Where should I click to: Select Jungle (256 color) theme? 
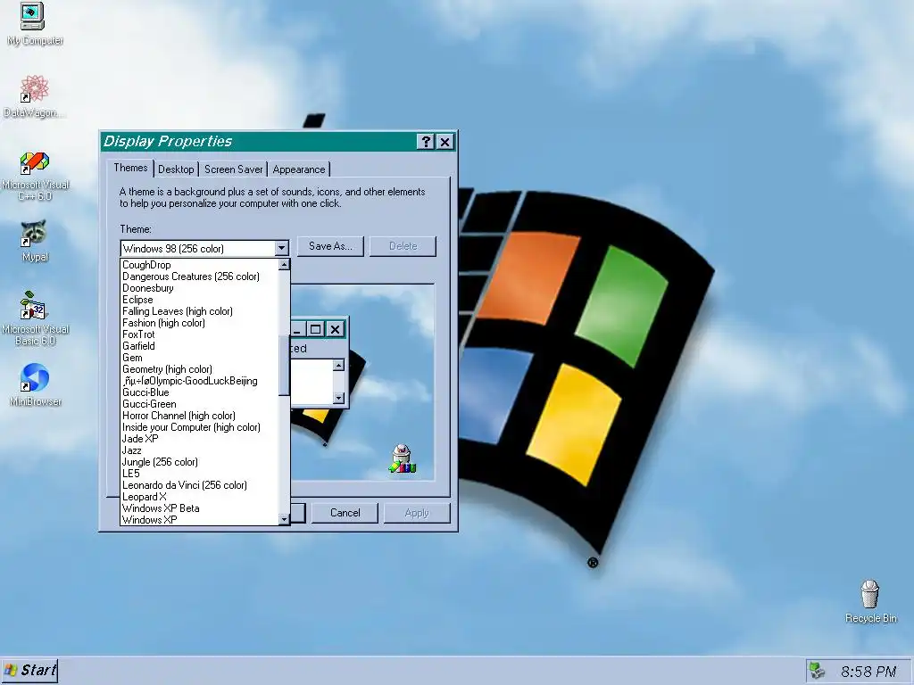click(x=199, y=462)
